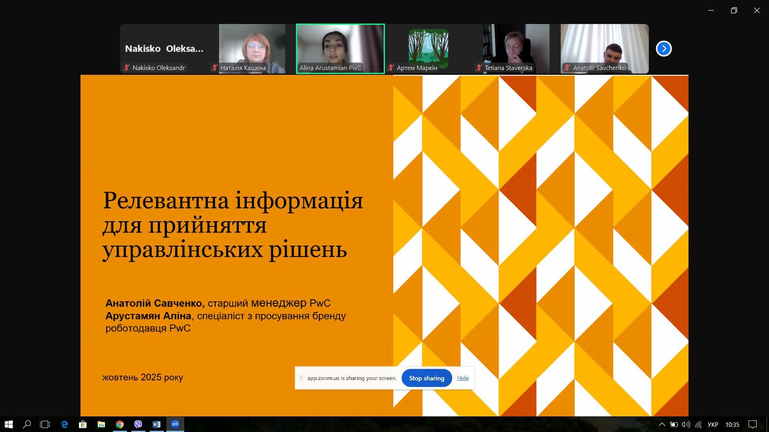Open File Explorer from the taskbar
The width and height of the screenshot is (769, 432).
tap(101, 424)
